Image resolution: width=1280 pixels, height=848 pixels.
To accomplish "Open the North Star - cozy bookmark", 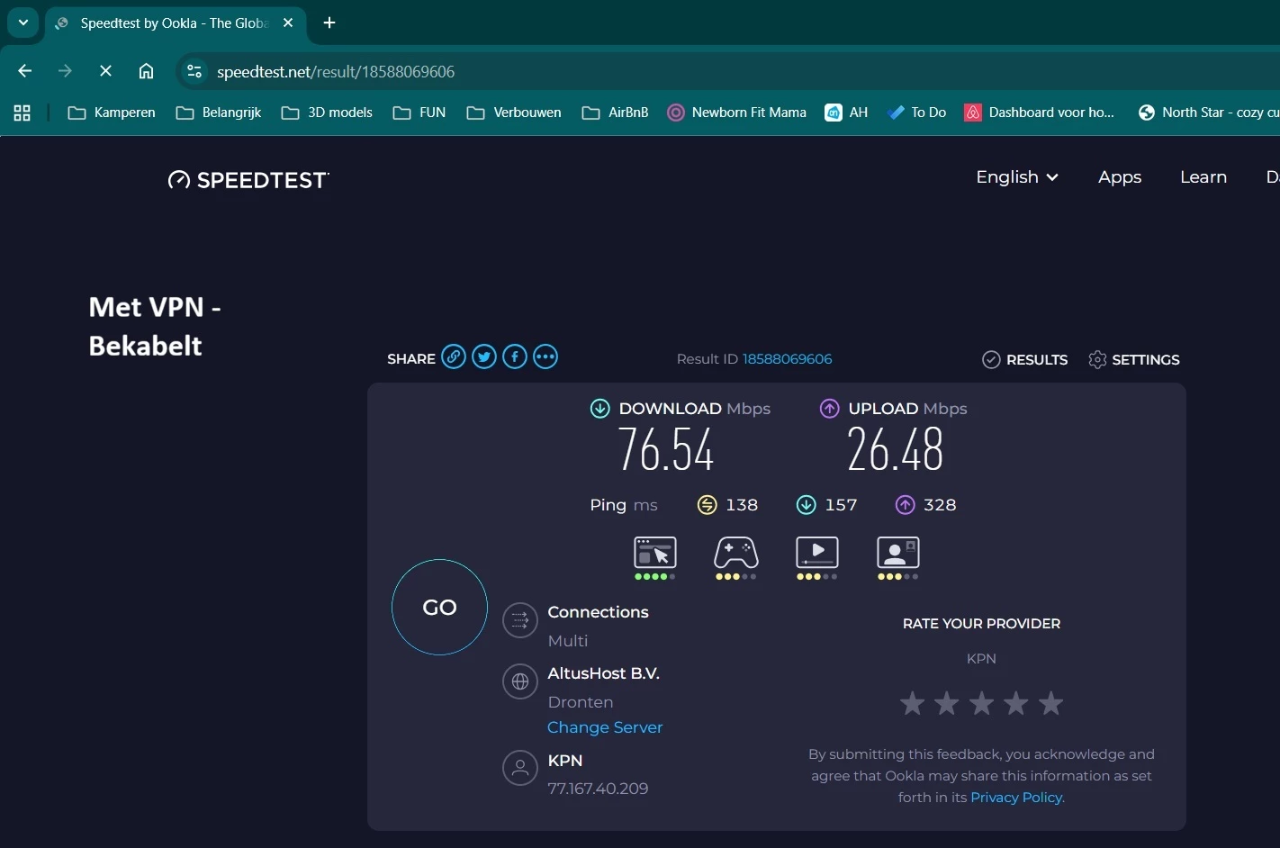I will click(1208, 113).
